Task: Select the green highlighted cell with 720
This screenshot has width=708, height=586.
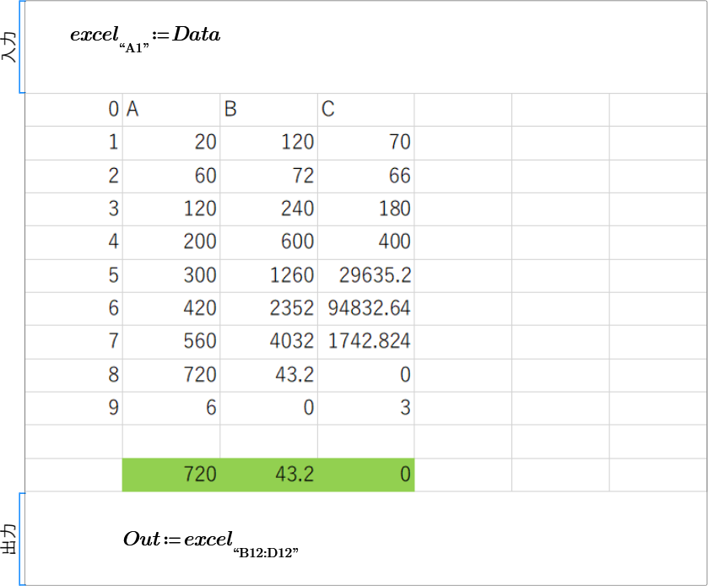Action: [x=171, y=475]
